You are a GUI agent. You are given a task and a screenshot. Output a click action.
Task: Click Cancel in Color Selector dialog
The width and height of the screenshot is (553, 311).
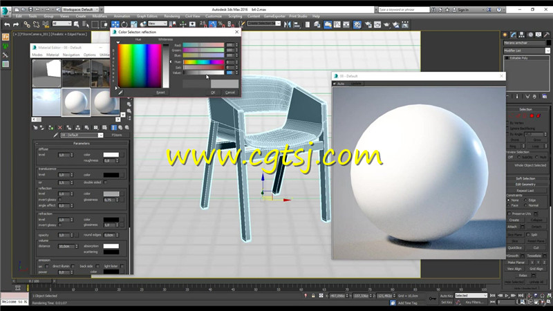pos(230,93)
